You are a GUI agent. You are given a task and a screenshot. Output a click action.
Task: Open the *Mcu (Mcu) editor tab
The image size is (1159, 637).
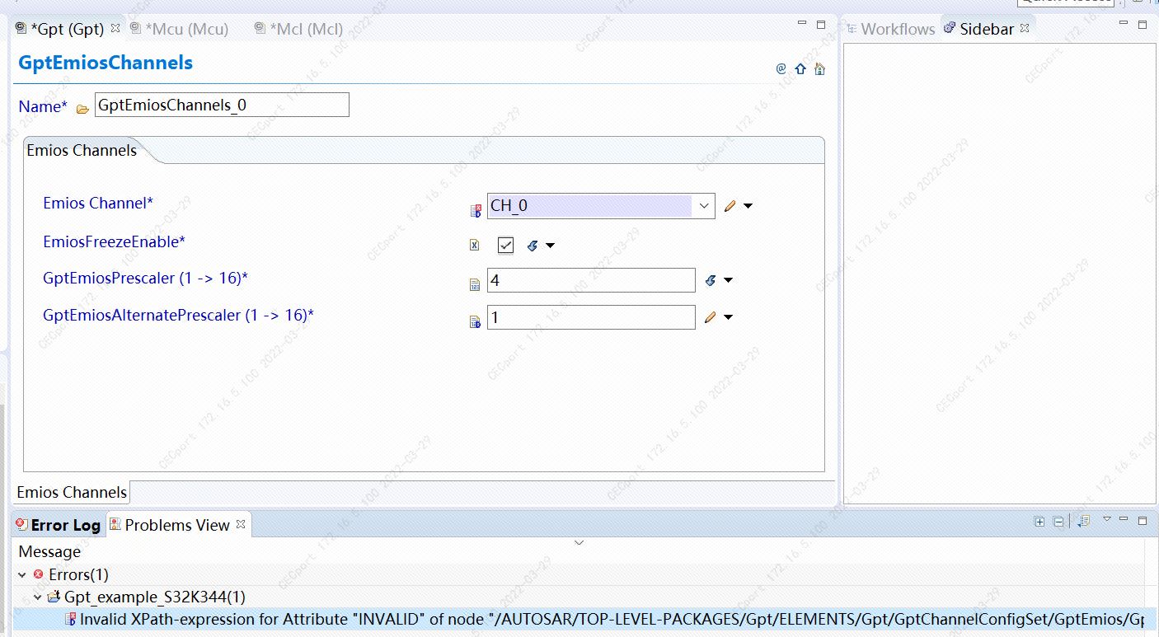coord(186,29)
